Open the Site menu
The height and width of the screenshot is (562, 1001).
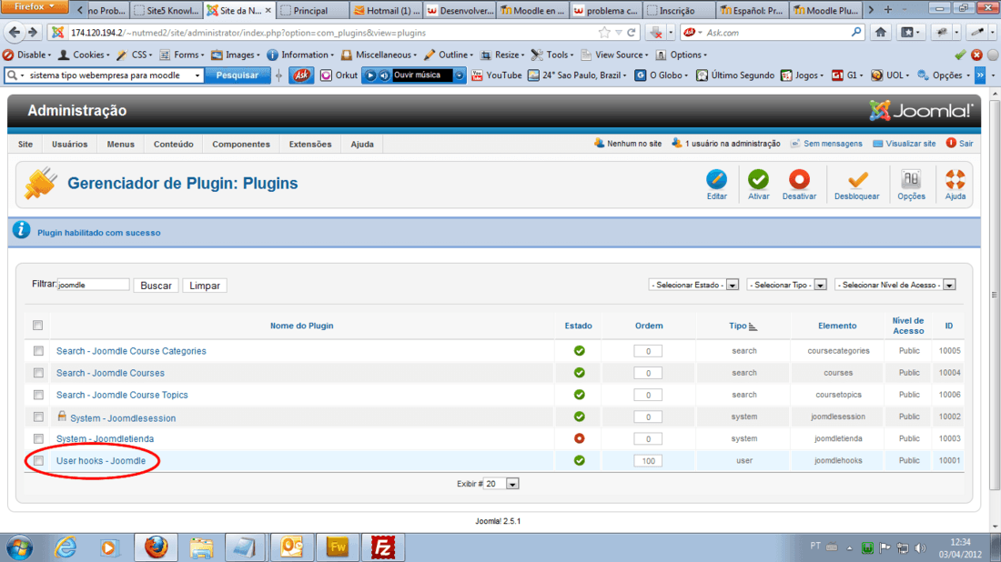25,145
